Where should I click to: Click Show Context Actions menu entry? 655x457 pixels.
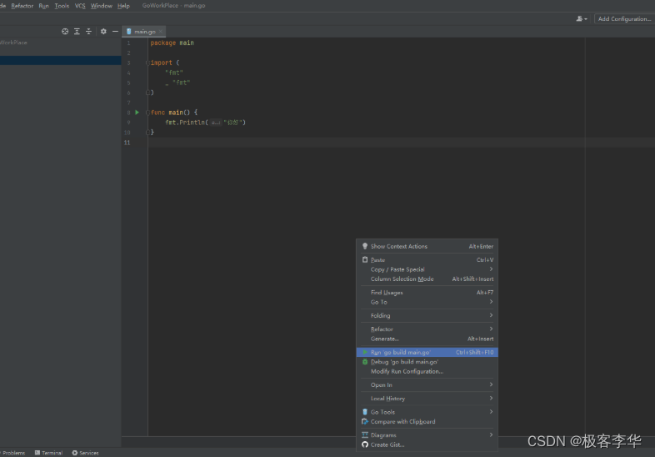(398, 246)
